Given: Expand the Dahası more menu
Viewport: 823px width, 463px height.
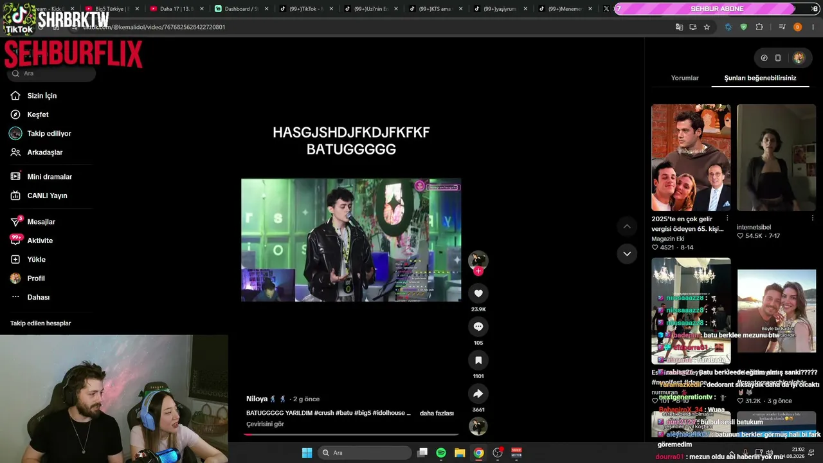Looking at the screenshot, I should click(x=38, y=297).
